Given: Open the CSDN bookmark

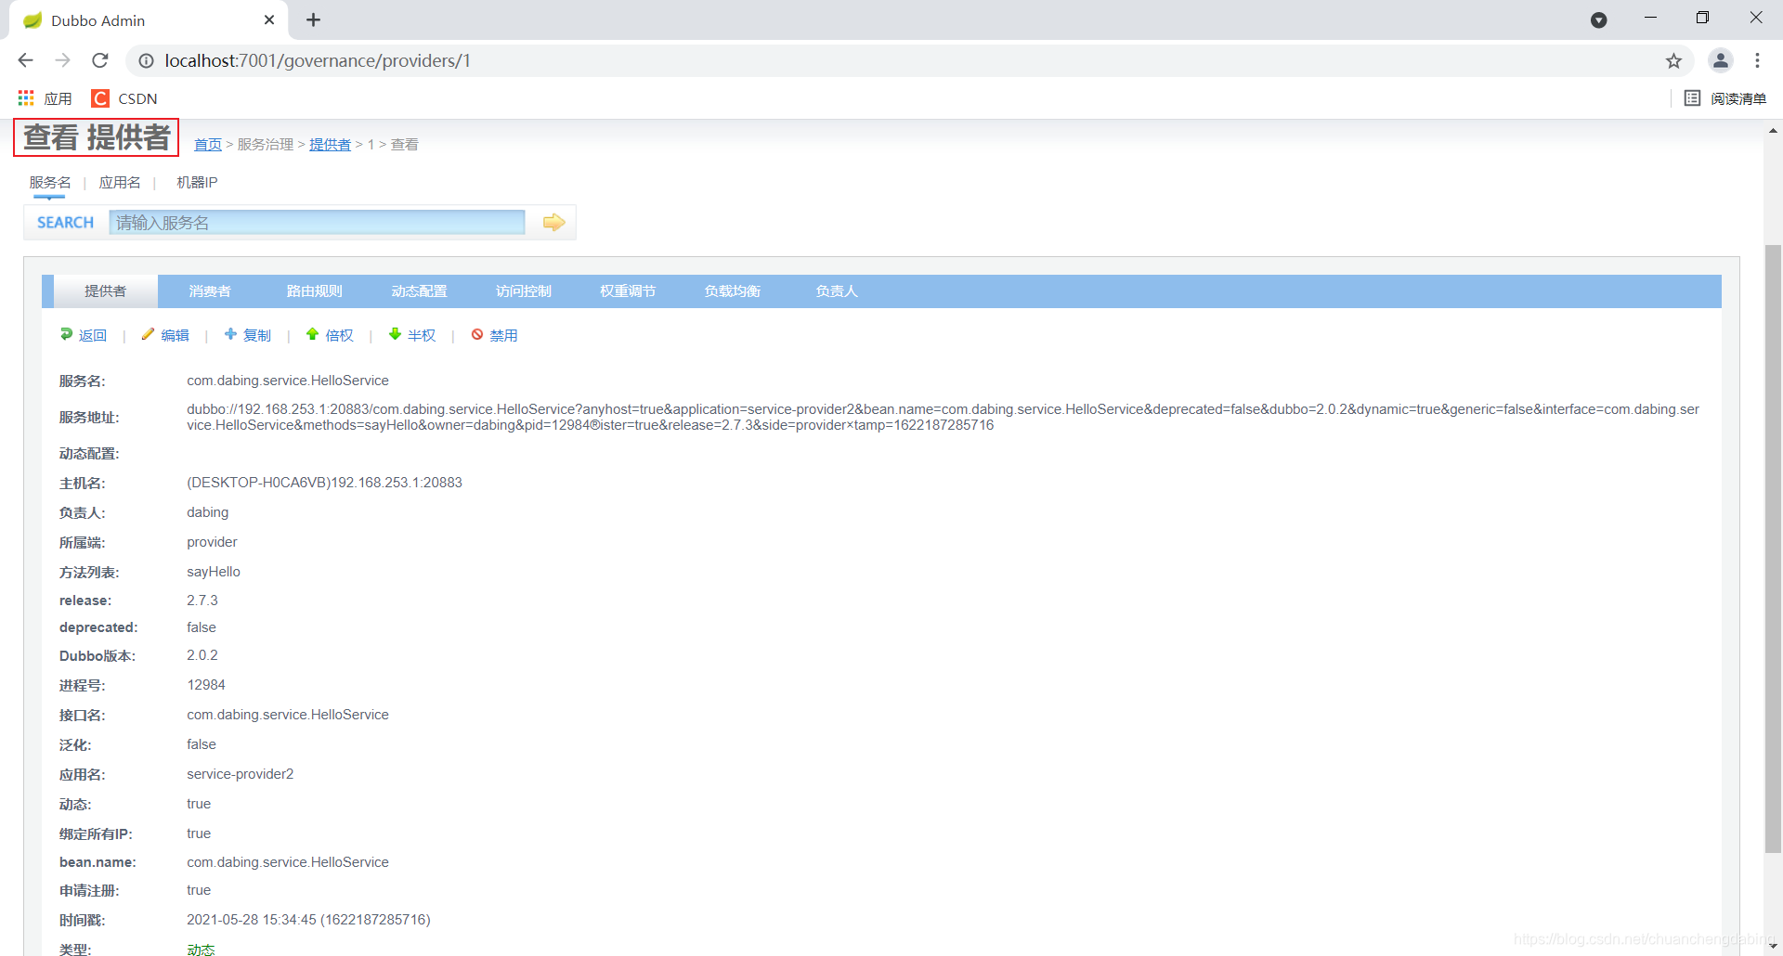Looking at the screenshot, I should (x=125, y=98).
